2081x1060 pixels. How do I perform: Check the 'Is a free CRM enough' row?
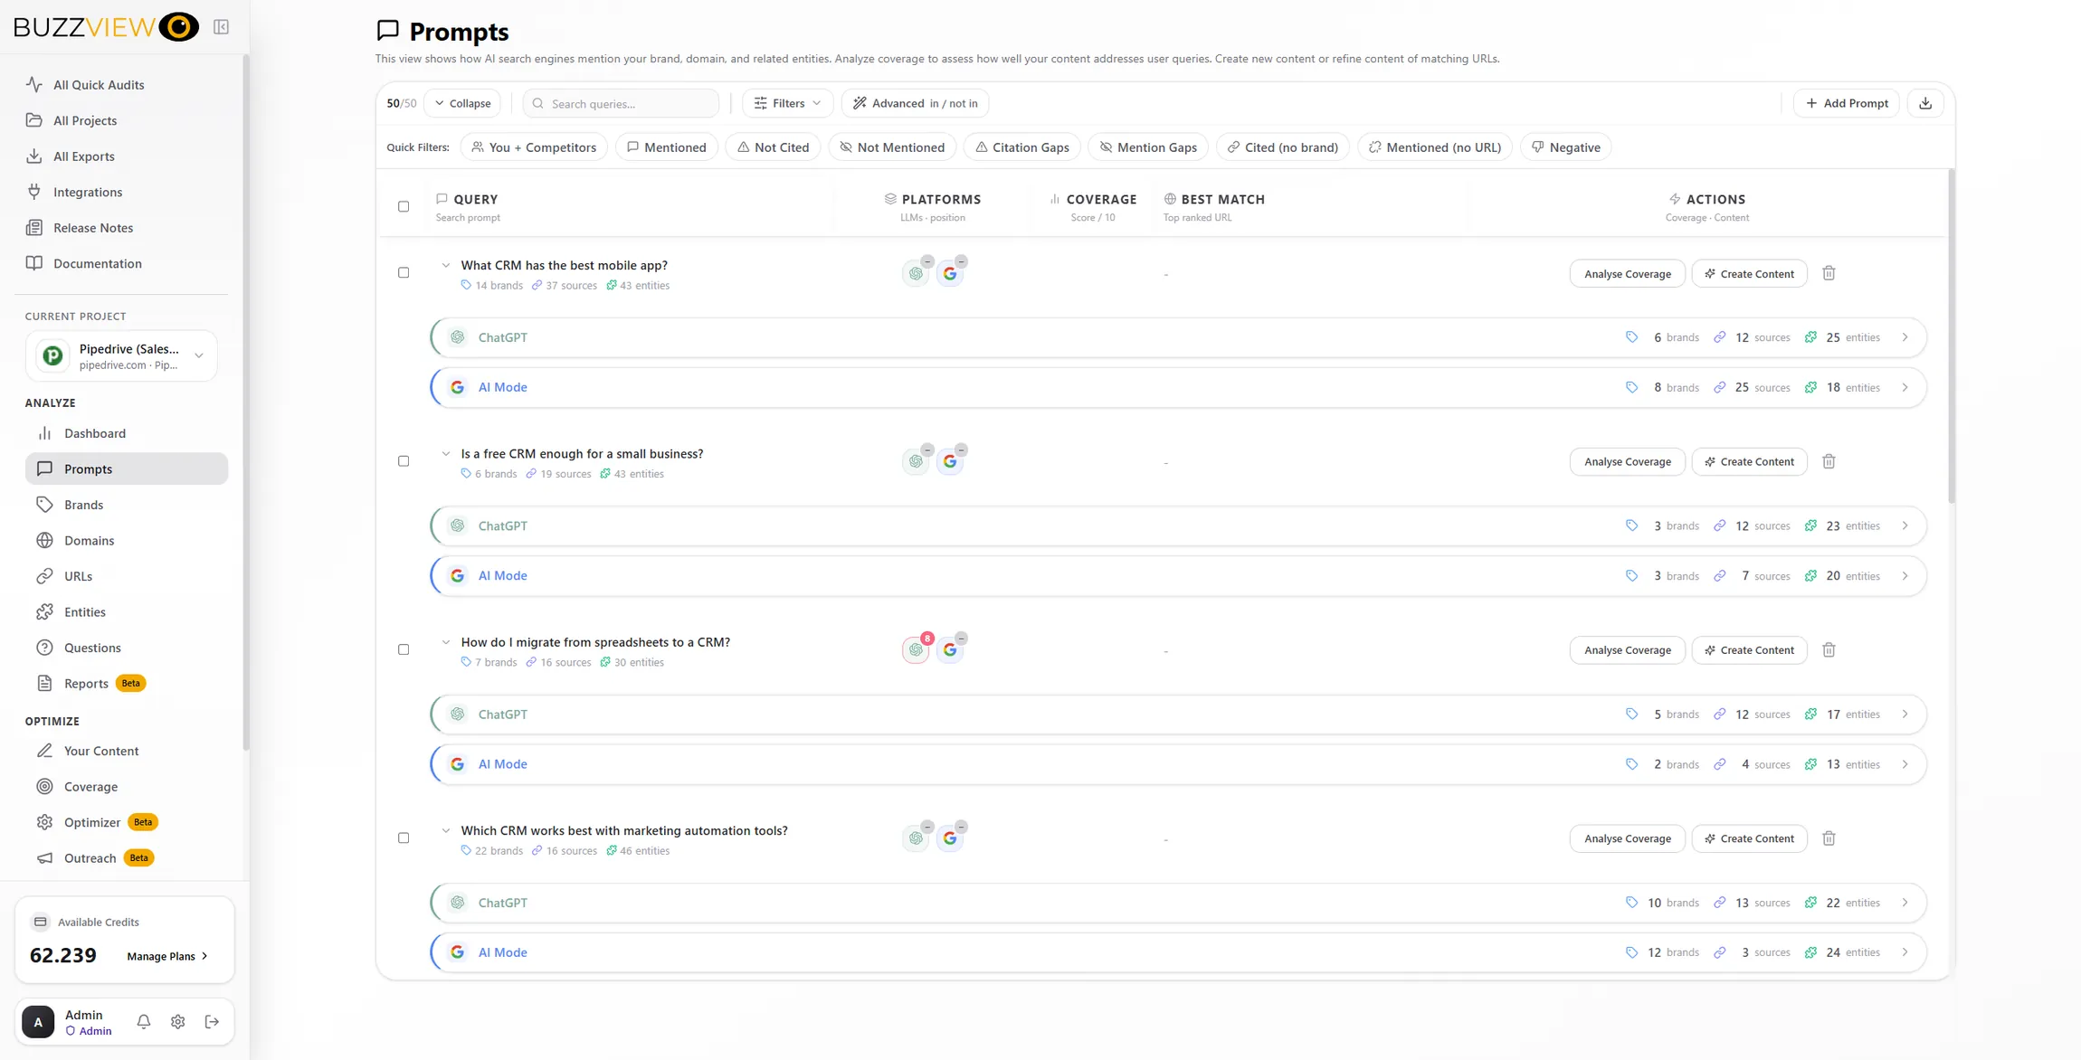point(404,461)
